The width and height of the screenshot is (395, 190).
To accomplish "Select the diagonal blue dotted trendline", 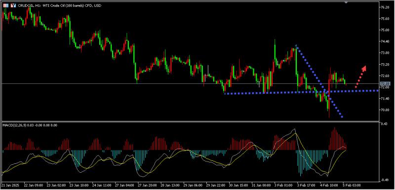I will [x=319, y=81].
